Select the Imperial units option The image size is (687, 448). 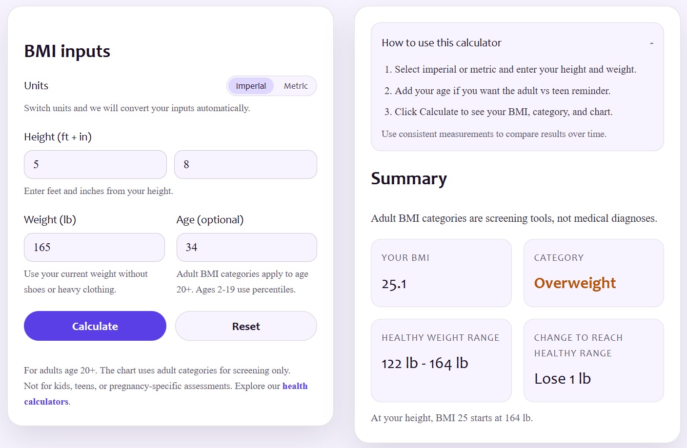click(x=251, y=85)
